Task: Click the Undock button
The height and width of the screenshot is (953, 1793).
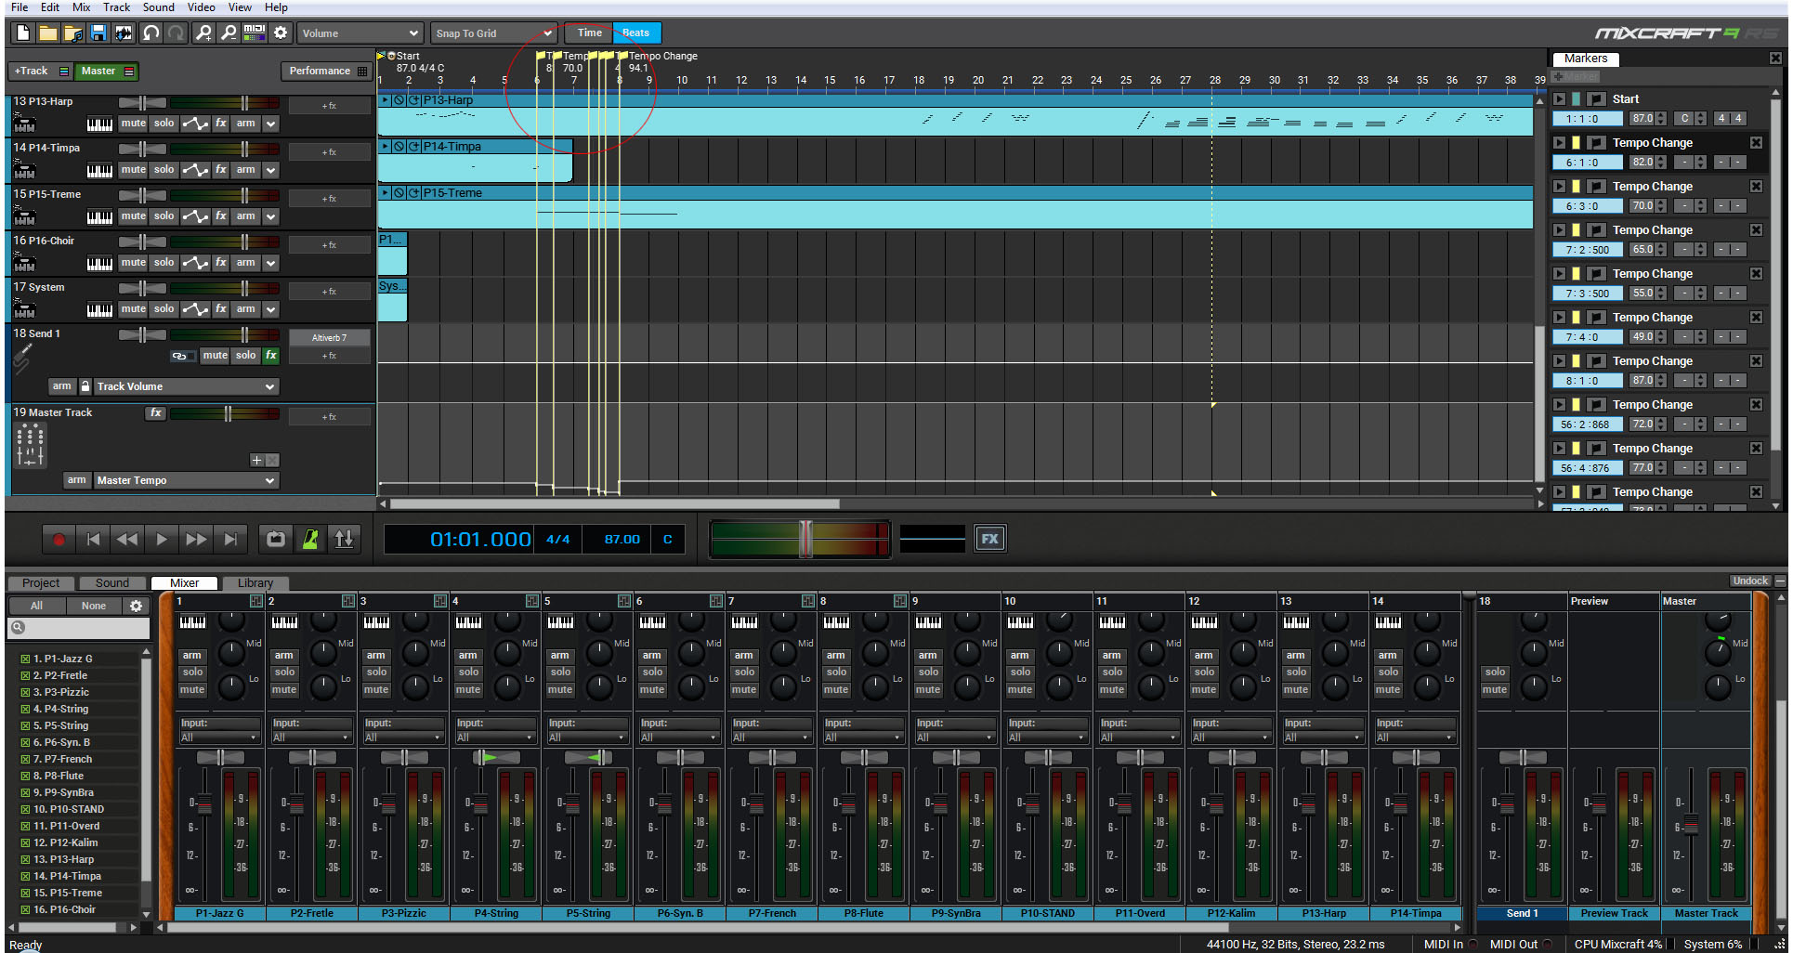Action: pos(1750,581)
